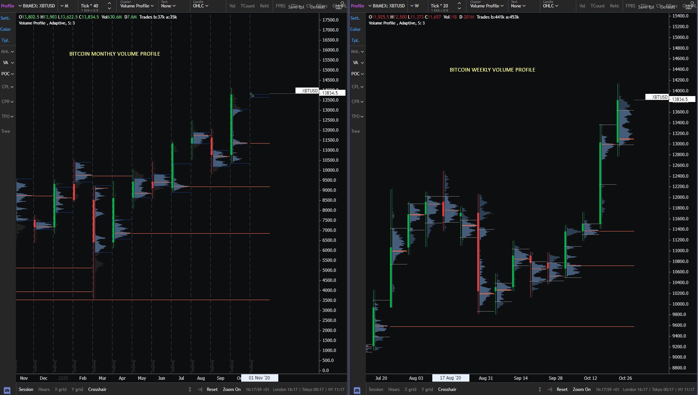
Task: Toggle Zoom On in left chart
Action: click(232, 389)
